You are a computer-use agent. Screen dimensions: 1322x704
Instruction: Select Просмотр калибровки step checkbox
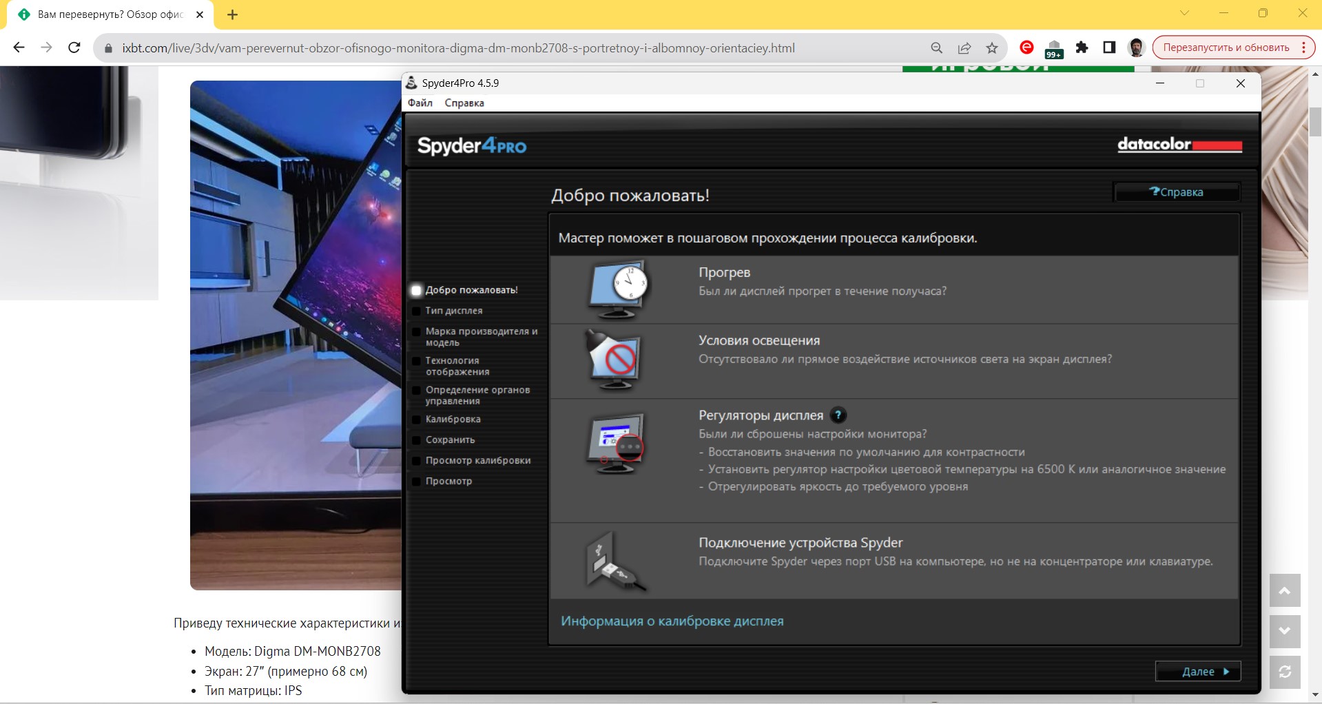[416, 461]
